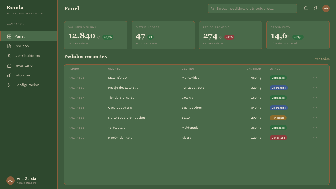Screen dimensions: 336x189
Task: Open actions menu for order RND-4817
Action: point(315,98)
